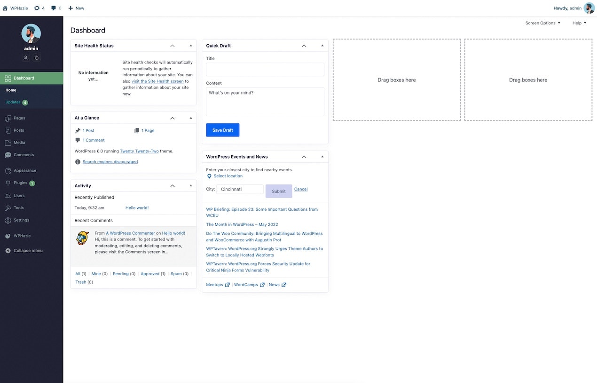
Task: Click the Collapse menu arrow icon
Action: (x=8, y=251)
